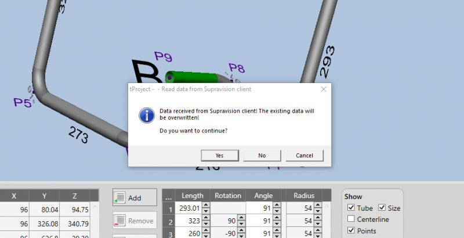Viewport: 464px width, 238px height.
Task: Enable the Centerline checkbox
Action: pos(351,219)
